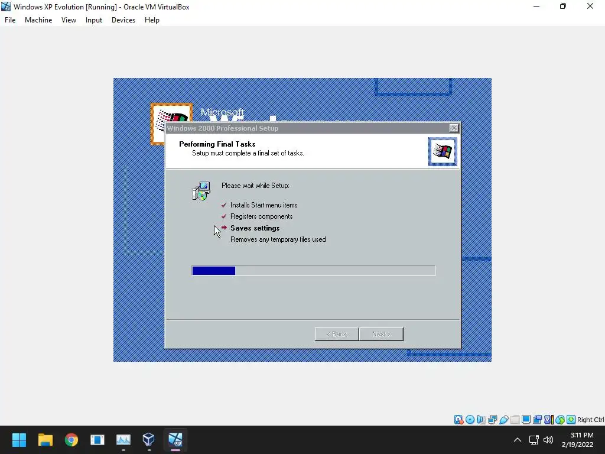
Task: Open the Devices menu
Action: point(123,20)
